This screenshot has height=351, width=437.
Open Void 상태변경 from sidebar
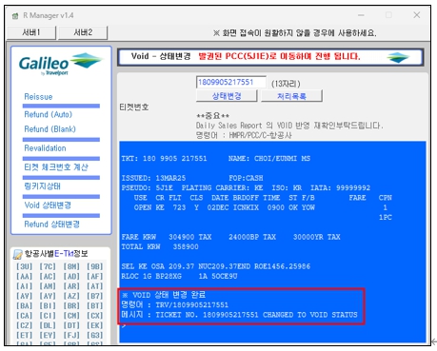click(x=48, y=205)
